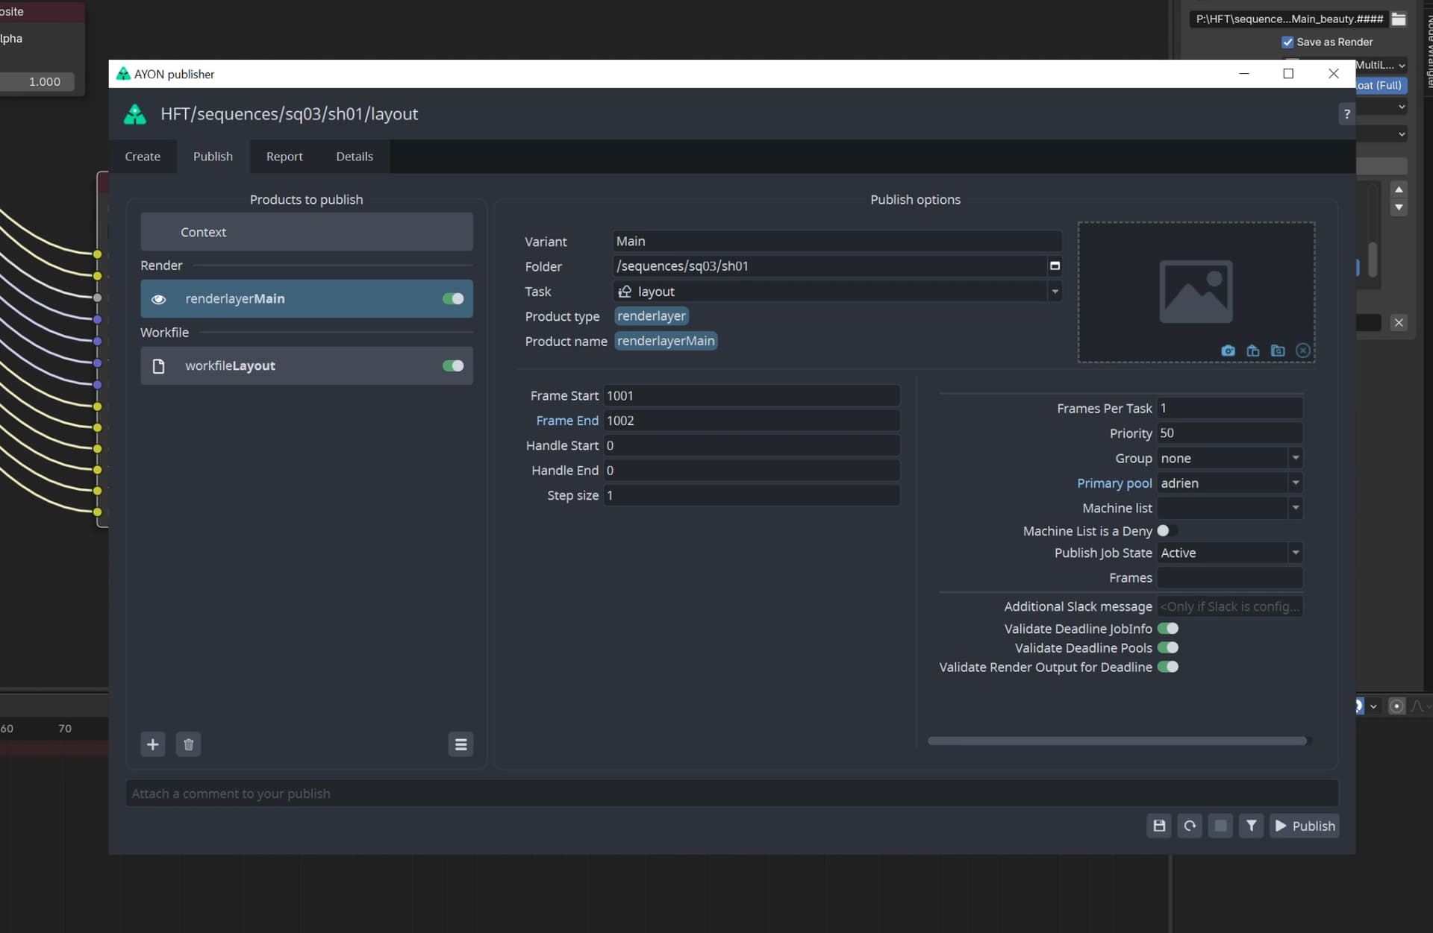
Task: Click the X icon in the background right panel
Action: (x=1399, y=323)
